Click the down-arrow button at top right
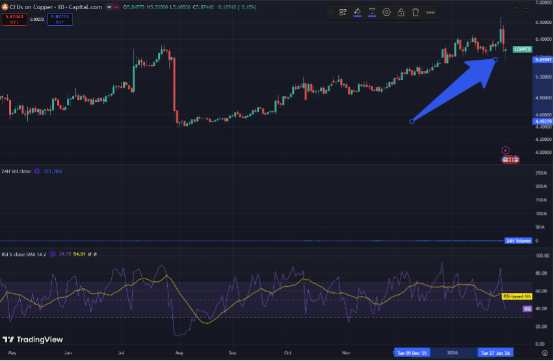The height and width of the screenshot is (361, 554). 516,7
